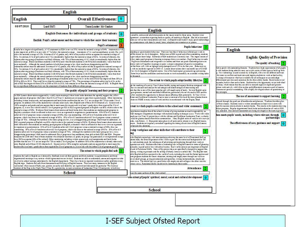The image size is (303, 227).
Task: Click the Overall Effectiveness grade box
Action: [x=121, y=19]
